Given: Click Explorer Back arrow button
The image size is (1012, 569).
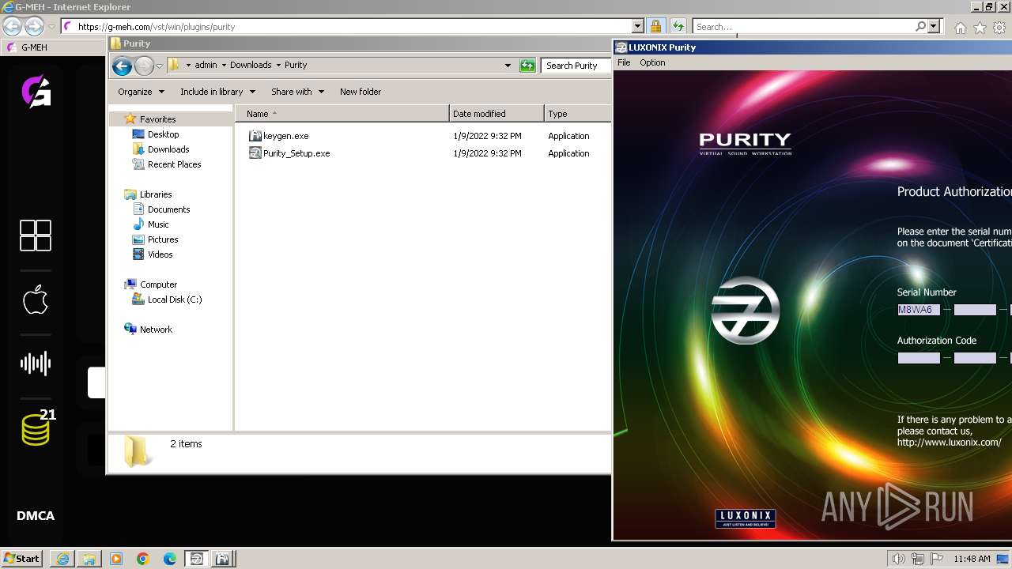Looking at the screenshot, I should pos(122,66).
